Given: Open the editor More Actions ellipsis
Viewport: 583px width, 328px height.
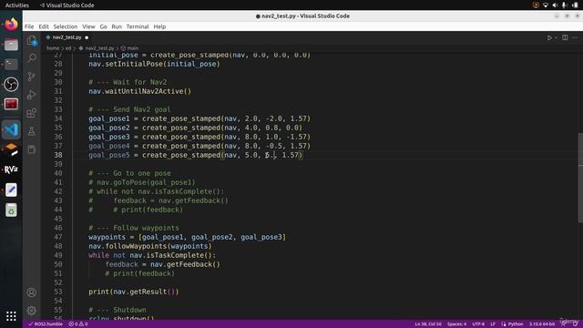Looking at the screenshot, I should tap(575, 37).
